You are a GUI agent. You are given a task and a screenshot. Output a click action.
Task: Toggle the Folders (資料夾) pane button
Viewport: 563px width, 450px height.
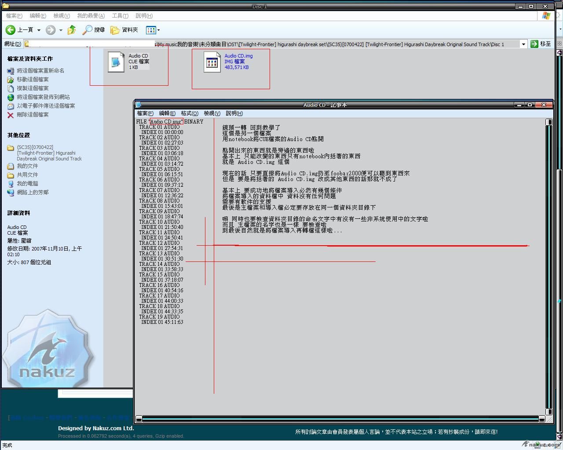124,30
